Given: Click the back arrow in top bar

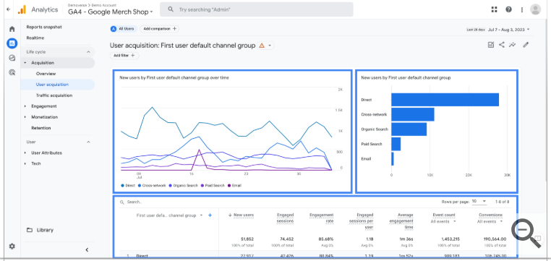Looking at the screenshot, I should [x=9, y=9].
